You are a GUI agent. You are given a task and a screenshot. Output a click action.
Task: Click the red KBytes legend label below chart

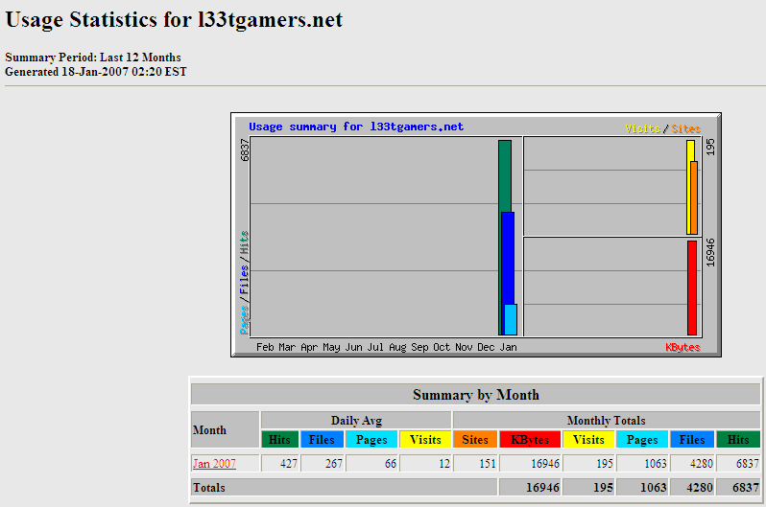(682, 347)
